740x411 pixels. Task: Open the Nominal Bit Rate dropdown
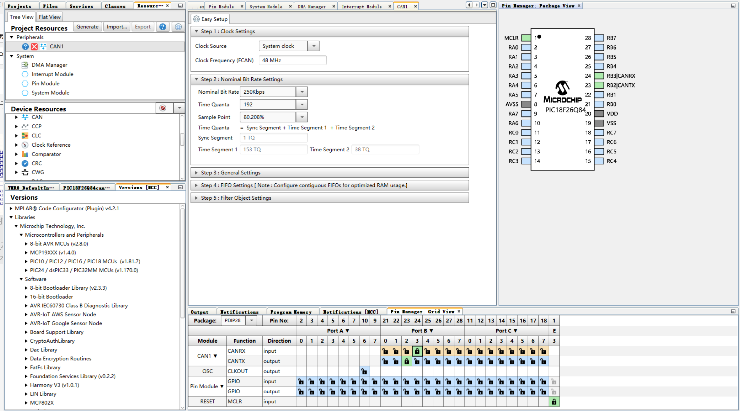pyautogui.click(x=302, y=92)
